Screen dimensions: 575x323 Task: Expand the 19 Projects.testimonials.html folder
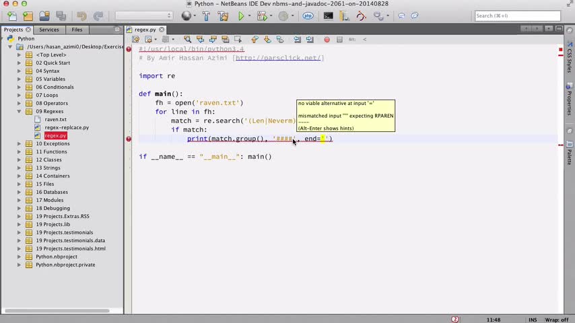click(19, 248)
